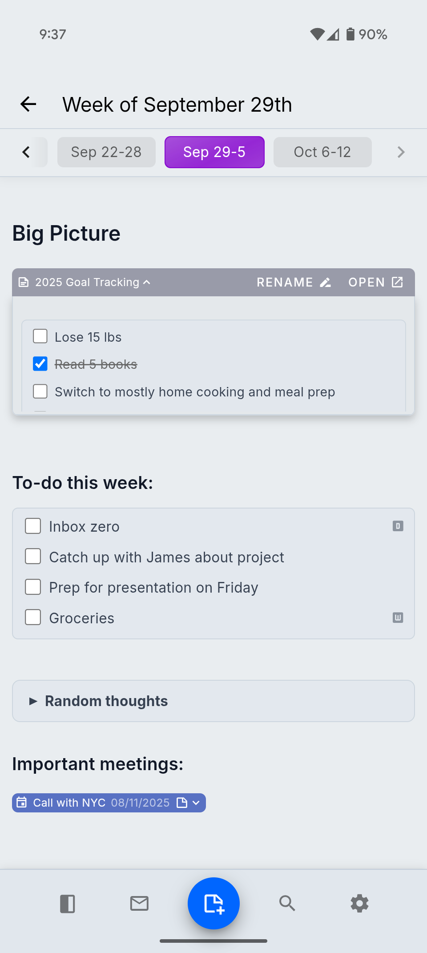This screenshot has width=427, height=953.
Task: Open settings gear icon
Action: pyautogui.click(x=359, y=904)
